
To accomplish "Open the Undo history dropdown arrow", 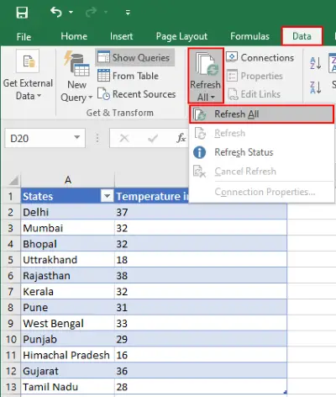I will click(71, 12).
